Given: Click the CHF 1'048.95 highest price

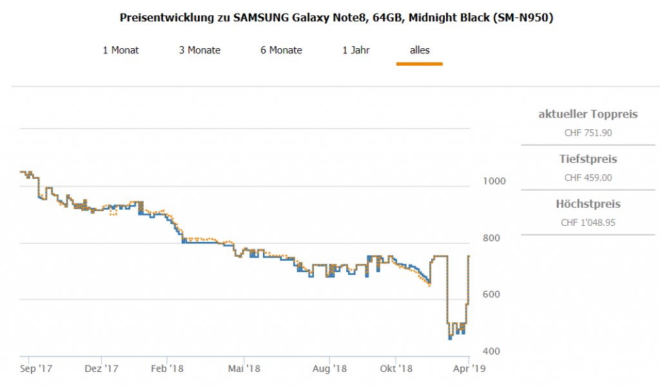Looking at the screenshot, I should point(588,223).
